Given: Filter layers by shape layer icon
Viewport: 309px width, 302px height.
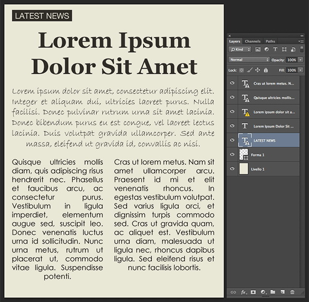Looking at the screenshot, I should (x=284, y=50).
